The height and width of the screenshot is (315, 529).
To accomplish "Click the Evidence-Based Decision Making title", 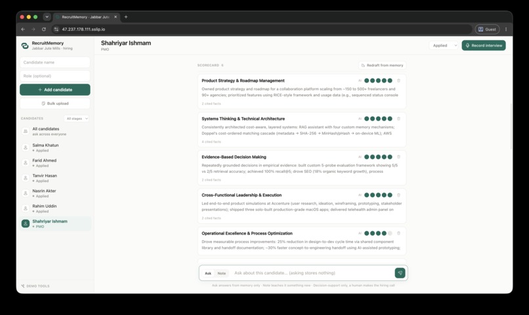I will (234, 157).
